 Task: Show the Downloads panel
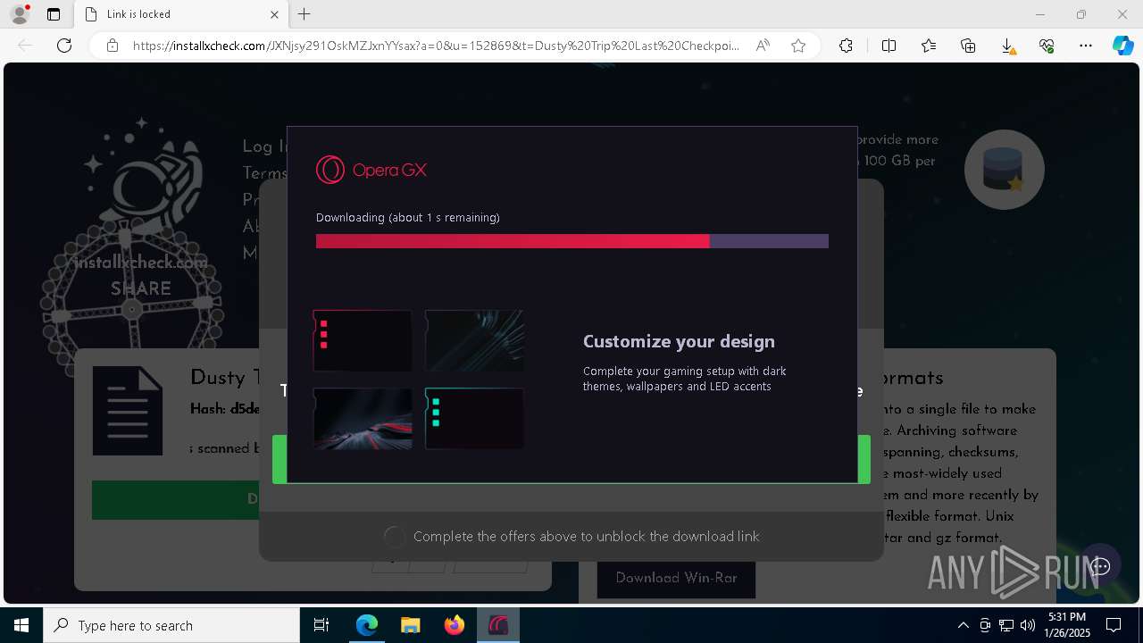tap(1007, 46)
